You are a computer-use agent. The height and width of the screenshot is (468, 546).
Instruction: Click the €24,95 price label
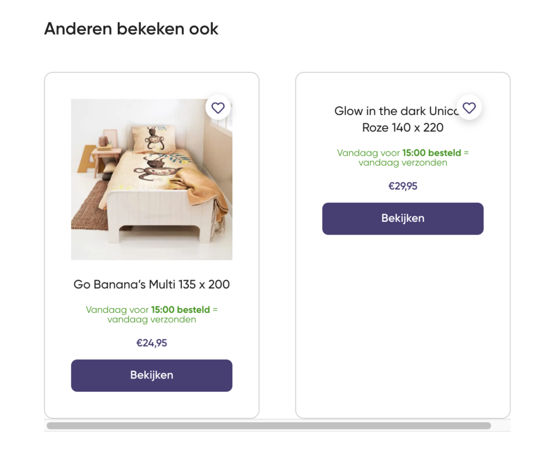tap(151, 343)
